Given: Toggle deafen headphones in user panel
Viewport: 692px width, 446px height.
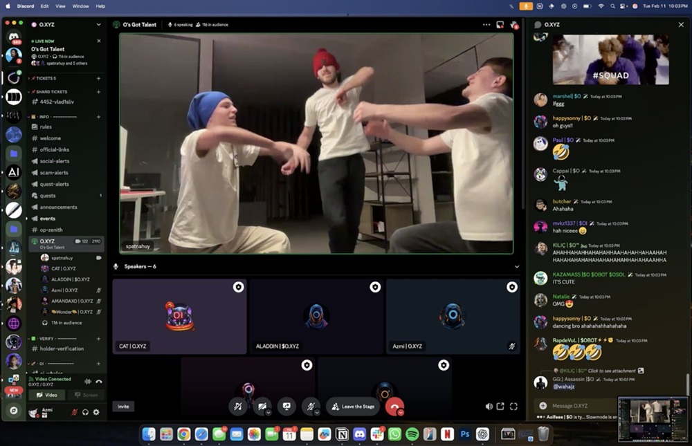Looking at the screenshot, I should pos(85,413).
